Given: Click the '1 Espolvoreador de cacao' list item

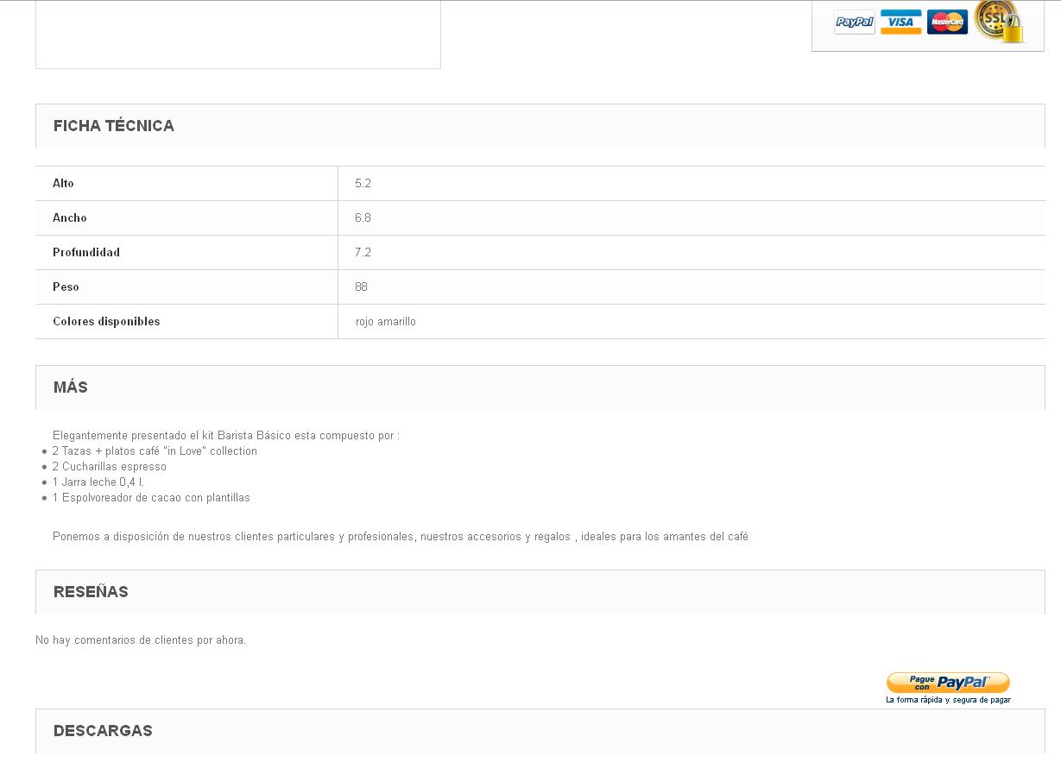Looking at the screenshot, I should pyautogui.click(x=151, y=498).
